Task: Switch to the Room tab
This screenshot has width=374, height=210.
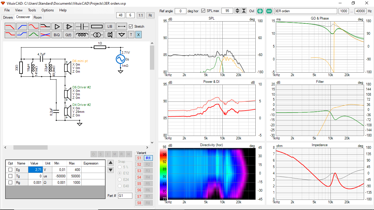Action: [x=38, y=17]
